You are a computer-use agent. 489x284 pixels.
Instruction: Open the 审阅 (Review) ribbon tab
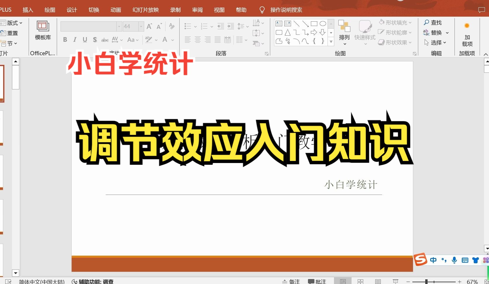point(197,10)
